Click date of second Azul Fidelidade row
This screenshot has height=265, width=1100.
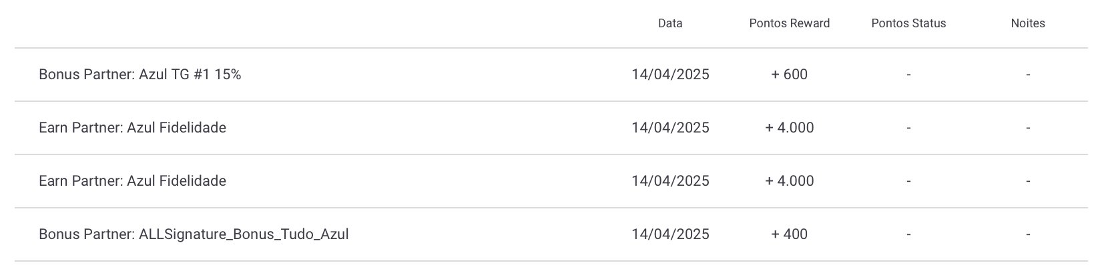670,181
